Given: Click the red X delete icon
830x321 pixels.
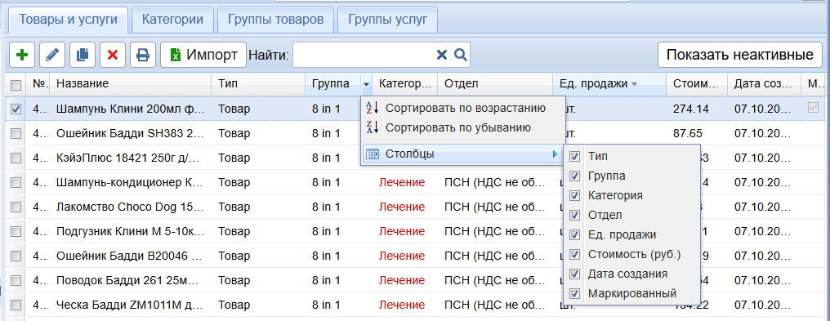Looking at the screenshot, I should pyautogui.click(x=113, y=55).
